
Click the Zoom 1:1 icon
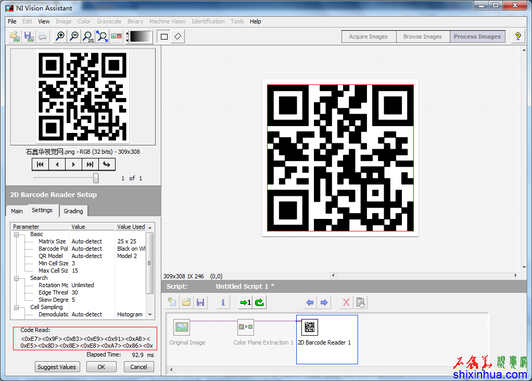[88, 36]
